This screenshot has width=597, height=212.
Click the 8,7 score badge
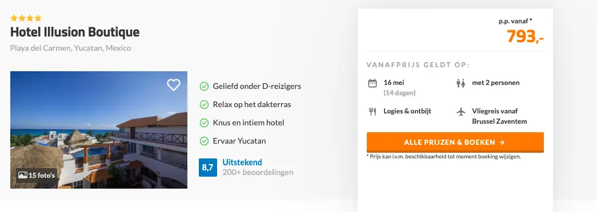pos(208,168)
